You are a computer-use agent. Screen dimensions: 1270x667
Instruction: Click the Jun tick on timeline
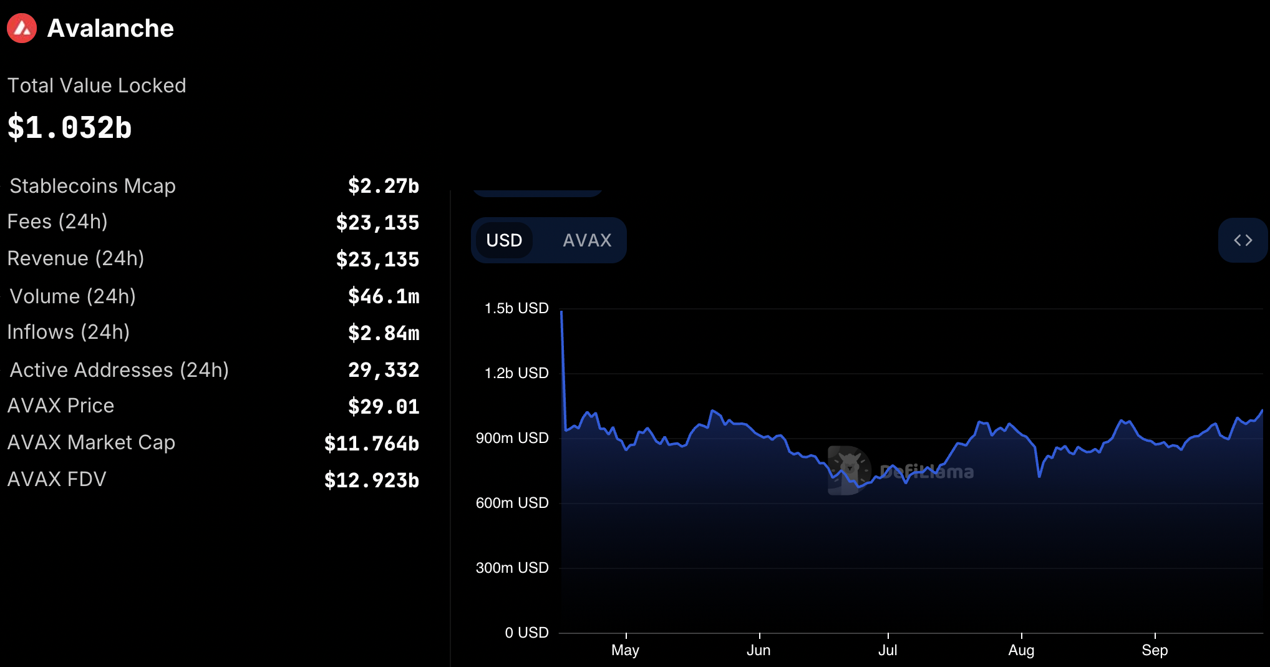coord(759,650)
